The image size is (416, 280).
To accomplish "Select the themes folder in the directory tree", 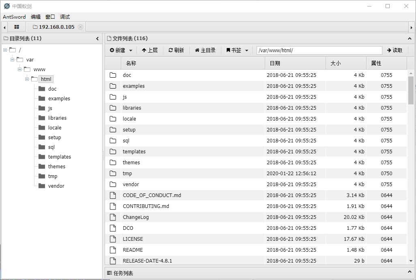I will 57,166.
